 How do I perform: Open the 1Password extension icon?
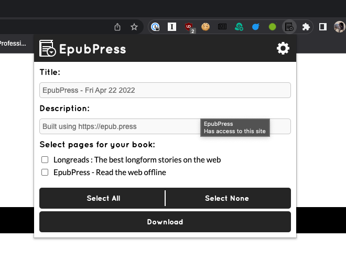[x=155, y=27]
